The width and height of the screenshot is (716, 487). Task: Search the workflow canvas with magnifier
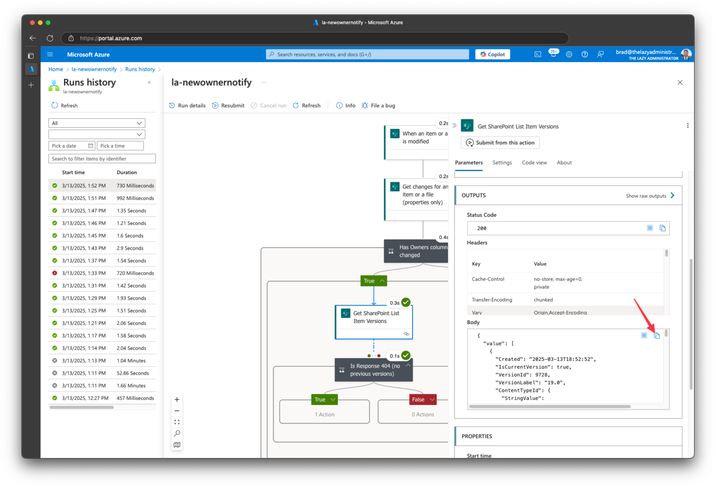177,433
